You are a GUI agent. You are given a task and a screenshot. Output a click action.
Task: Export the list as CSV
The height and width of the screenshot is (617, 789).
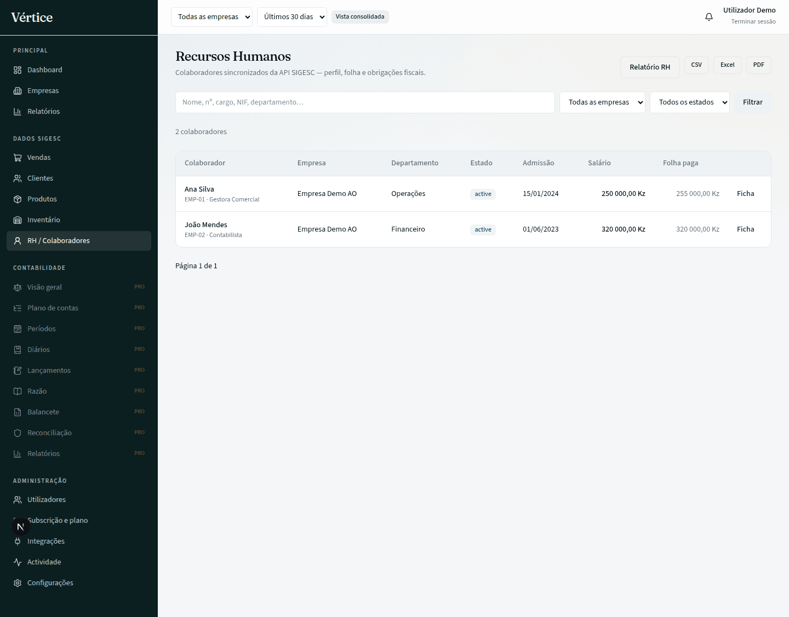click(x=696, y=65)
